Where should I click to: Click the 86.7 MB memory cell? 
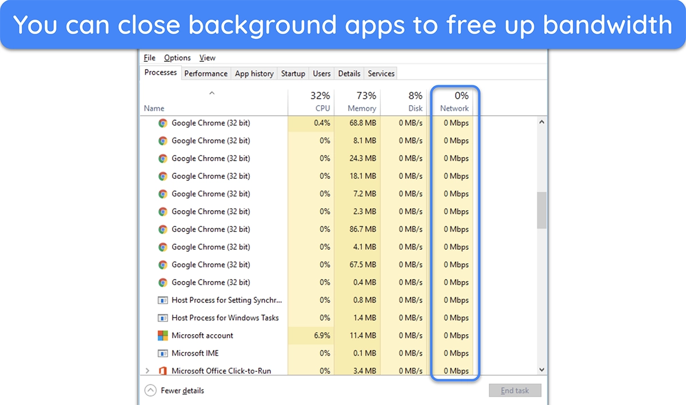coord(357,229)
